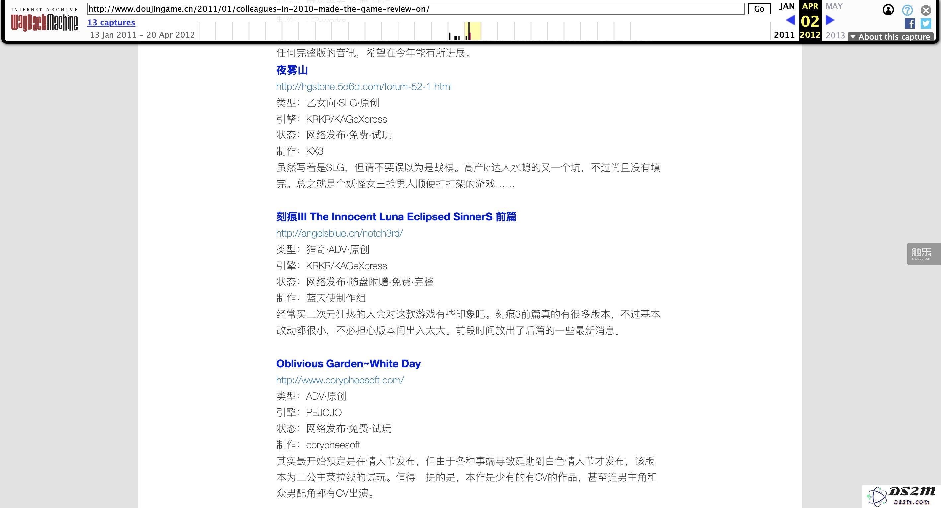Open 刻痕III The Innocent Luna title link
This screenshot has width=941, height=508.
396,217
